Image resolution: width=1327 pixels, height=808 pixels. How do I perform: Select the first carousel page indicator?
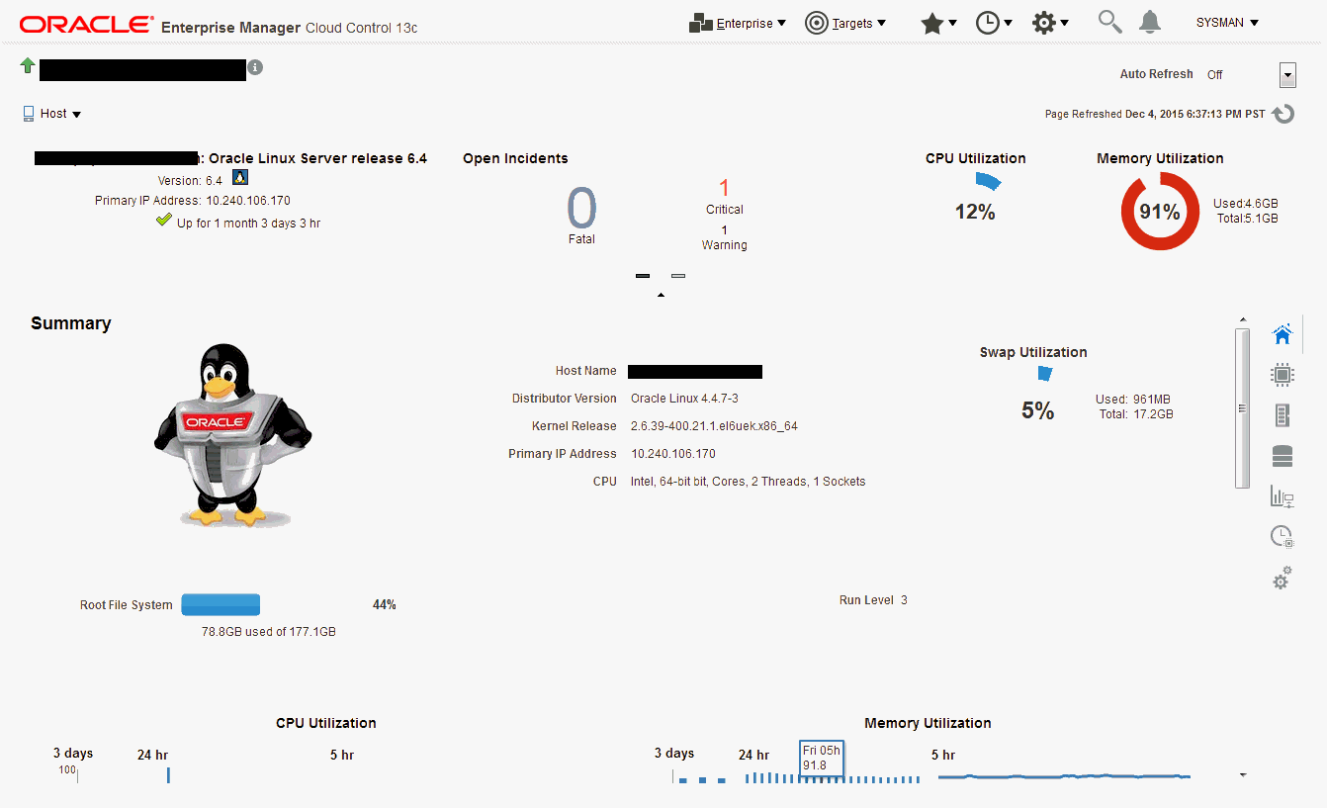643,276
